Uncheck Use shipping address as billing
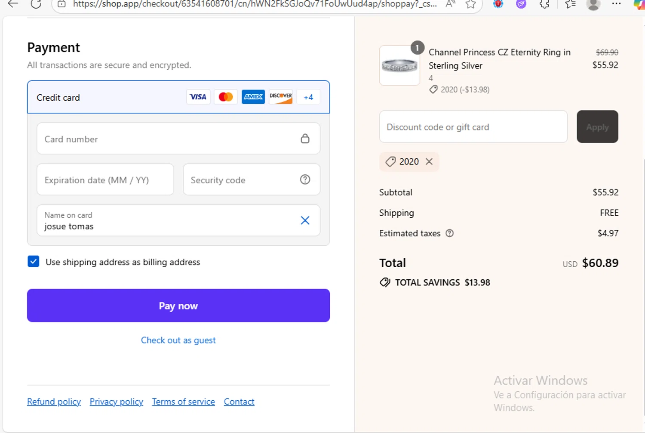 click(x=34, y=261)
